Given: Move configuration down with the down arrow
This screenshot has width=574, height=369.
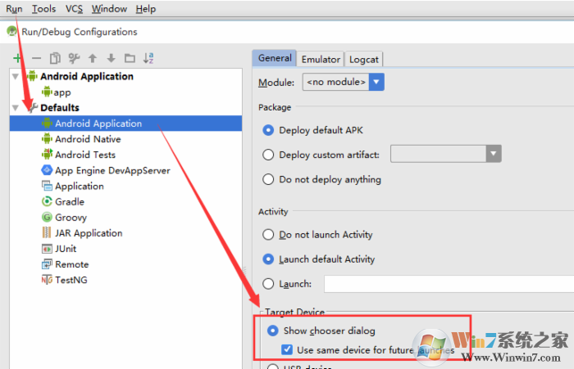Looking at the screenshot, I should click(111, 58).
